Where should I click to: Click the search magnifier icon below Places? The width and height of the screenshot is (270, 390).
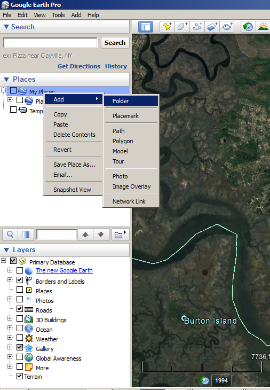[x=10, y=235]
